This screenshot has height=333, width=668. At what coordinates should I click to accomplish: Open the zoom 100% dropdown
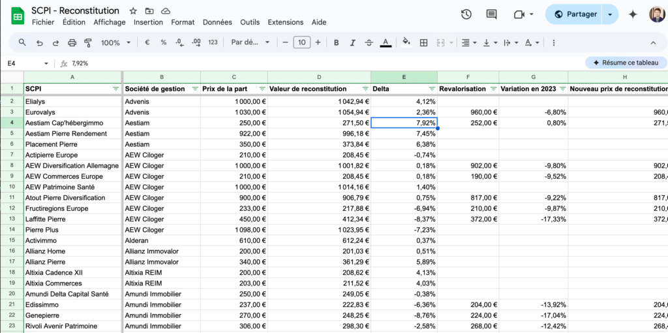116,42
